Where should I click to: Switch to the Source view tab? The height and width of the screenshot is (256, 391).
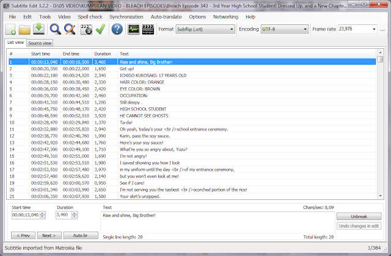click(40, 43)
